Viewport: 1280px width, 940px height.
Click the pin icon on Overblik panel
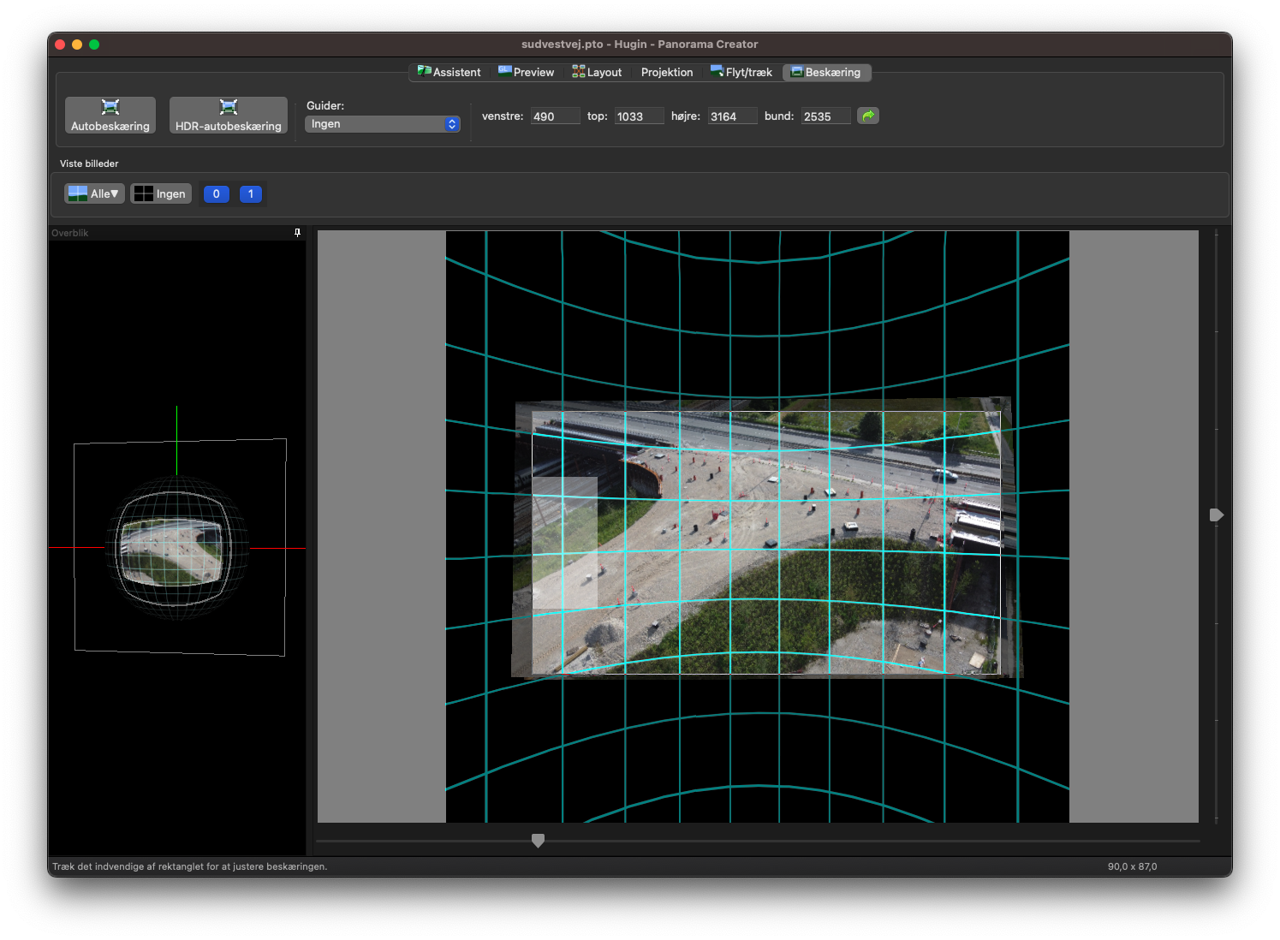(x=297, y=233)
